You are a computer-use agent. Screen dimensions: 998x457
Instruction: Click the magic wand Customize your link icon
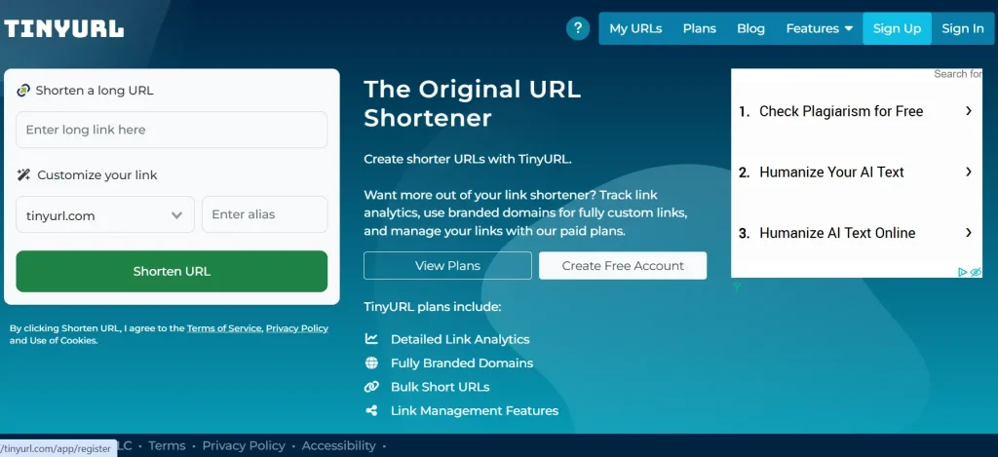(x=24, y=175)
